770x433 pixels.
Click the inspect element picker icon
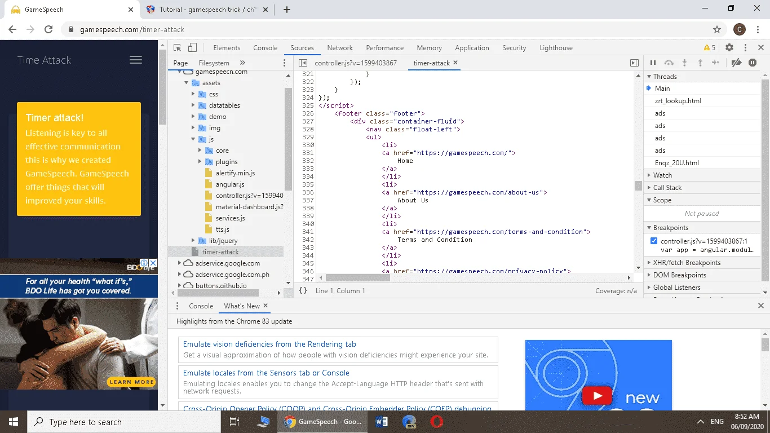pos(178,48)
